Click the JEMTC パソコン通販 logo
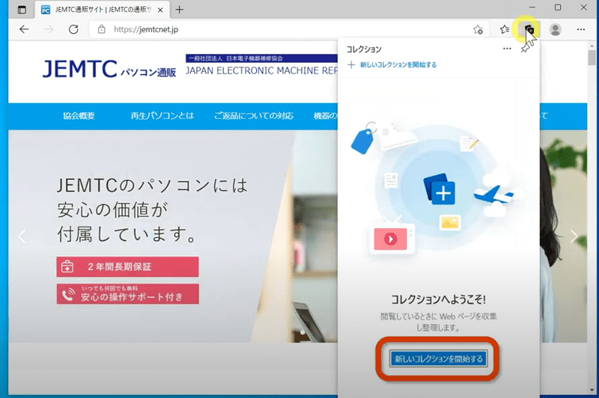The width and height of the screenshot is (599, 398). (x=109, y=69)
